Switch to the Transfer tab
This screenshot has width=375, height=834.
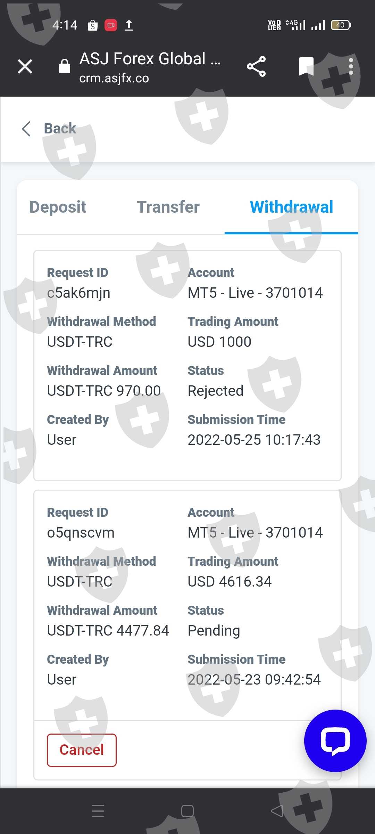[x=168, y=207]
